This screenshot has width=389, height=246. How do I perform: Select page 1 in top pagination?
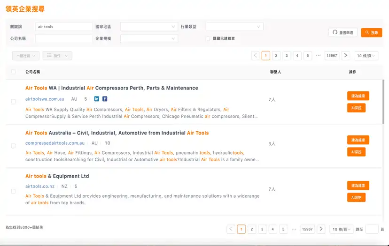click(x=266, y=56)
